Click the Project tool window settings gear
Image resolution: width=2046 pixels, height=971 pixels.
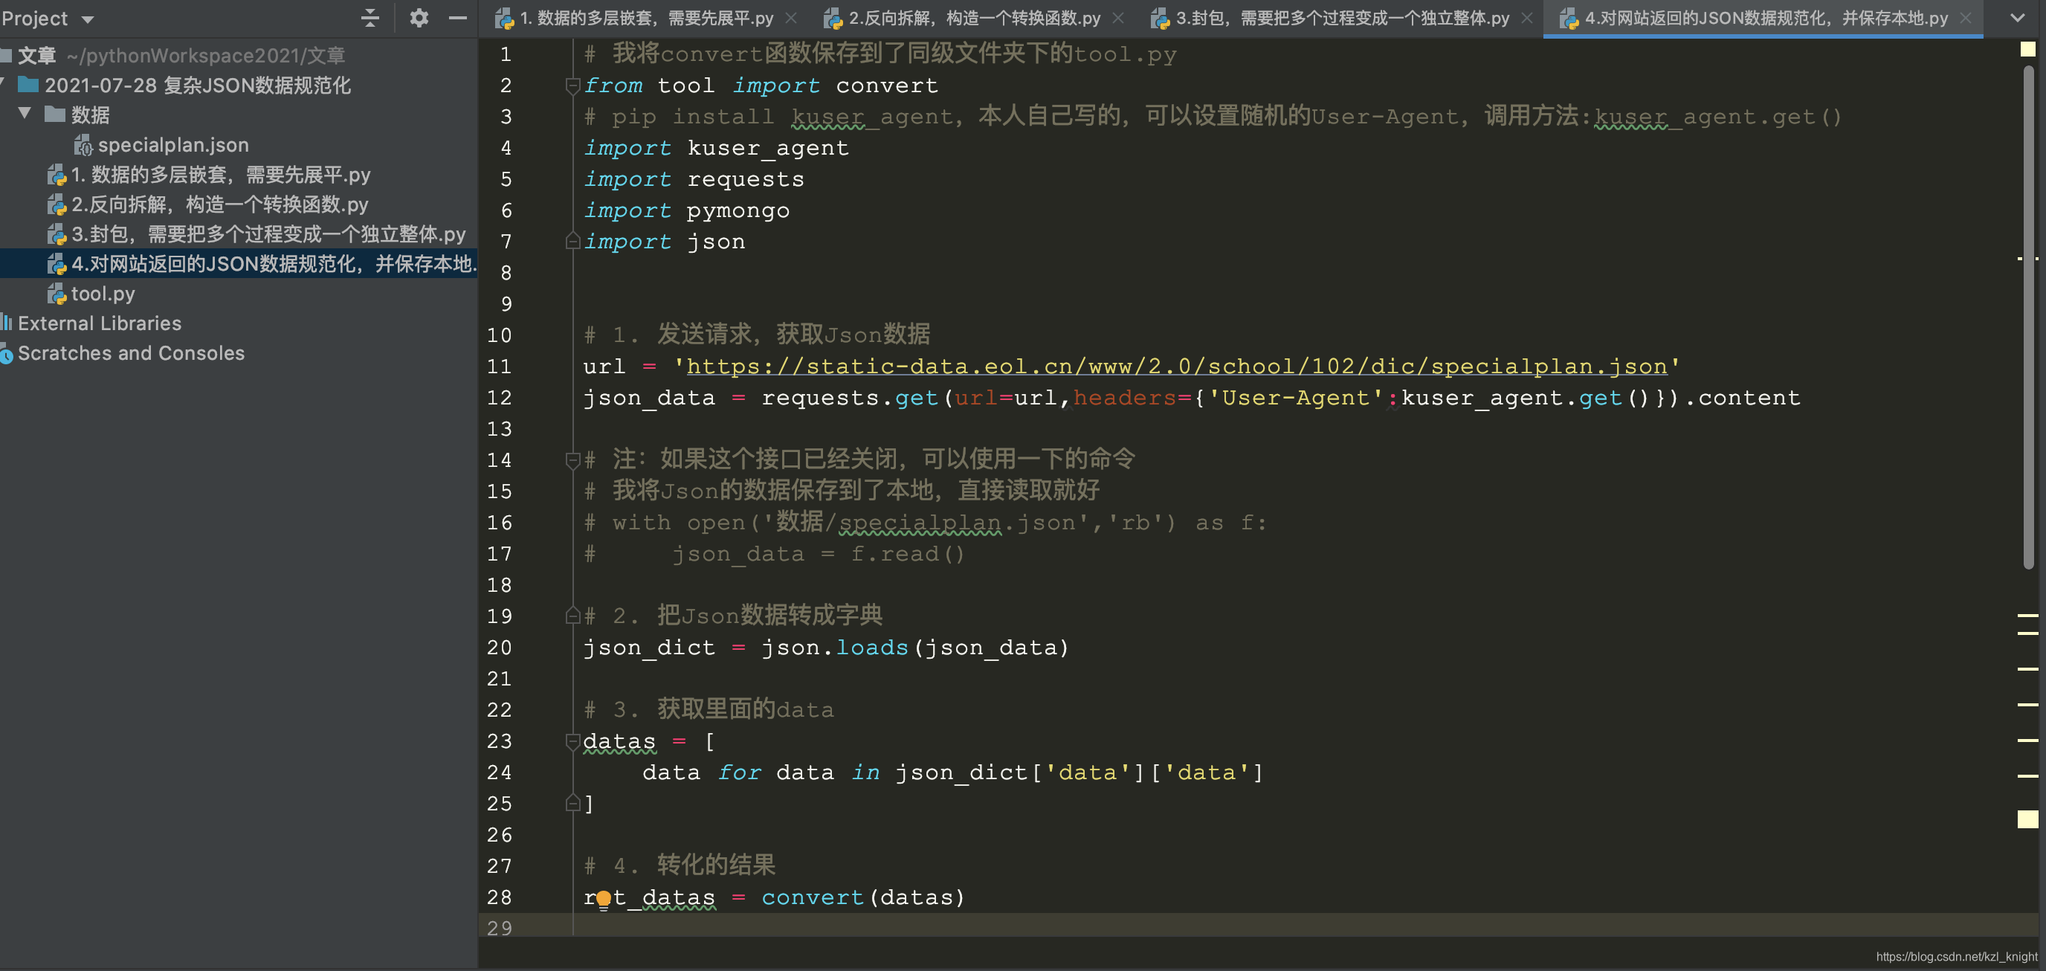pyautogui.click(x=419, y=18)
